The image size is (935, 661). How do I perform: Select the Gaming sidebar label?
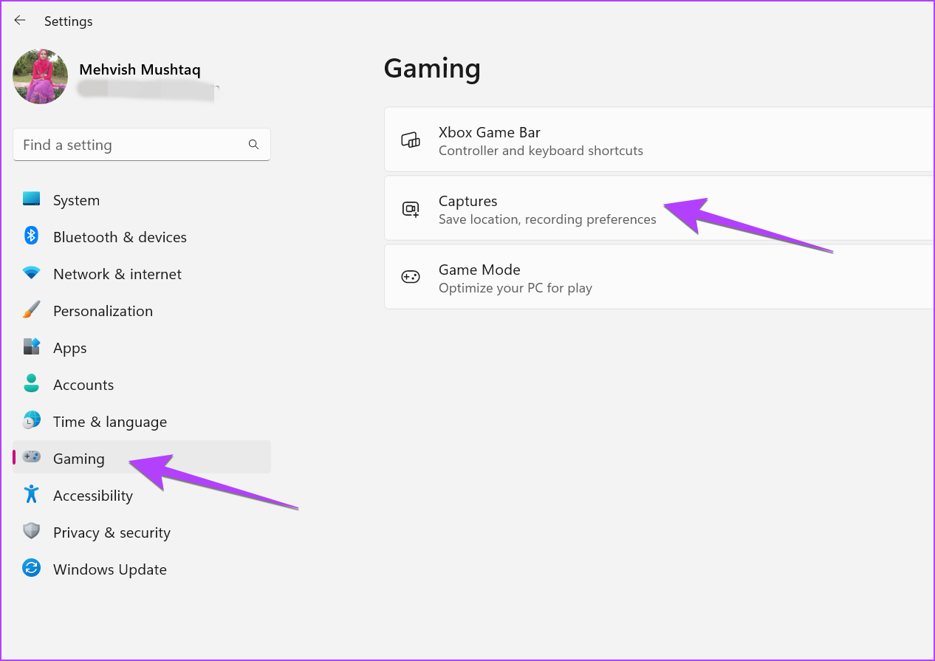tap(79, 459)
